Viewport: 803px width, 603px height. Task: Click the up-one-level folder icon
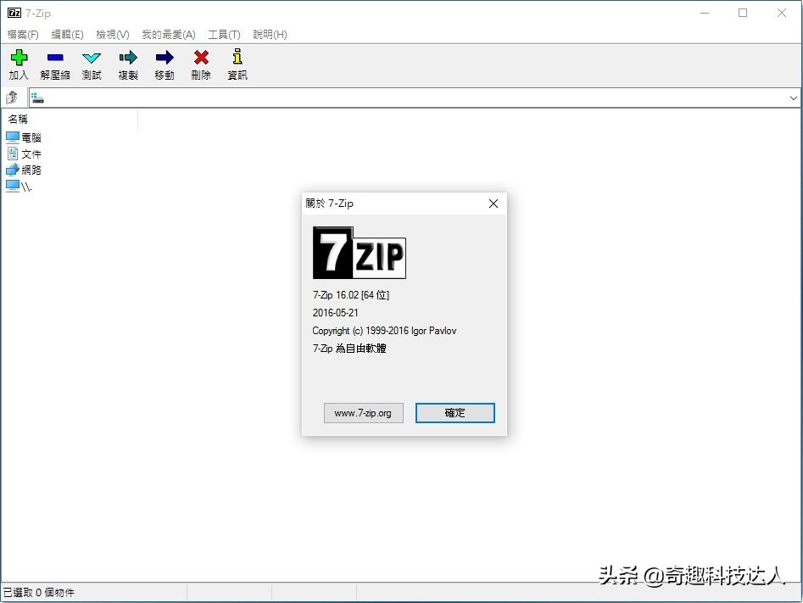12,98
